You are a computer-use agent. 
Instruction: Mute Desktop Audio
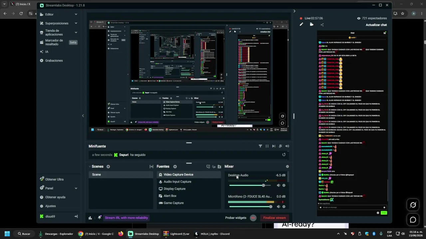tap(279, 185)
